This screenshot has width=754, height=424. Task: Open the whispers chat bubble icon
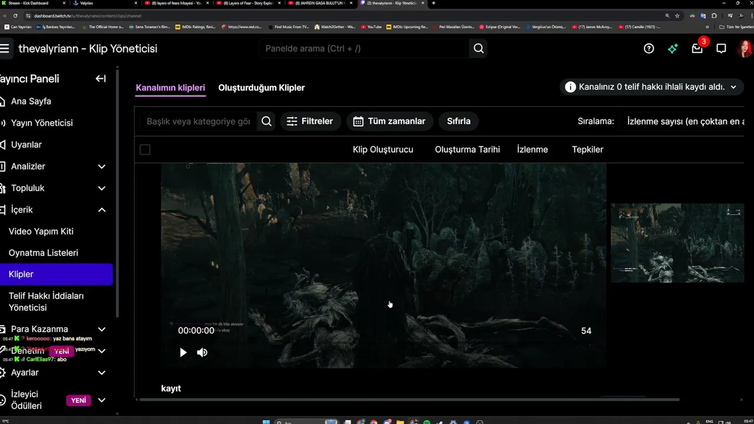tap(721, 49)
